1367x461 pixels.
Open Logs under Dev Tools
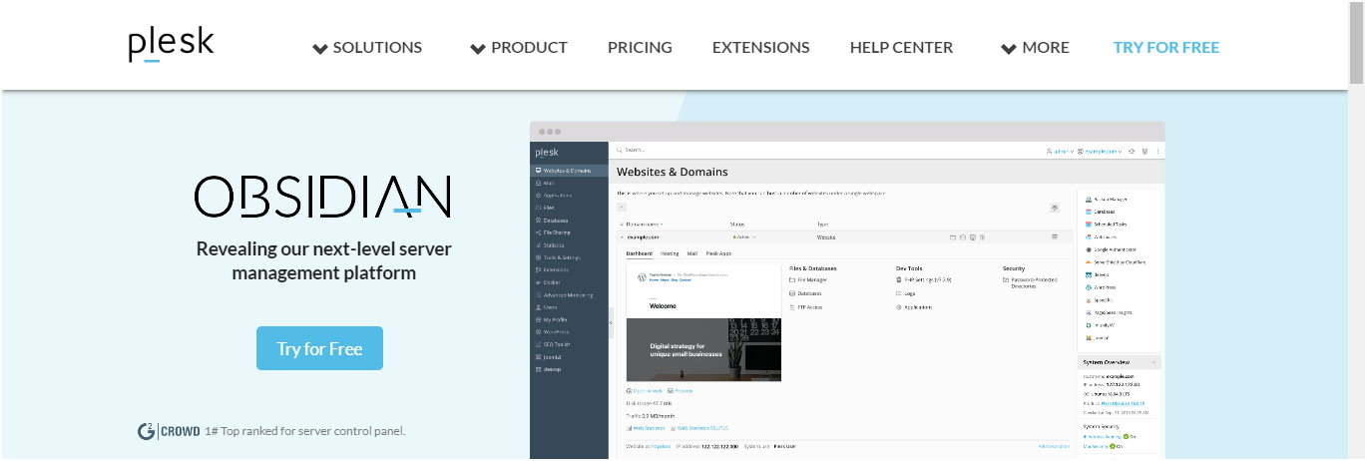tap(906, 293)
